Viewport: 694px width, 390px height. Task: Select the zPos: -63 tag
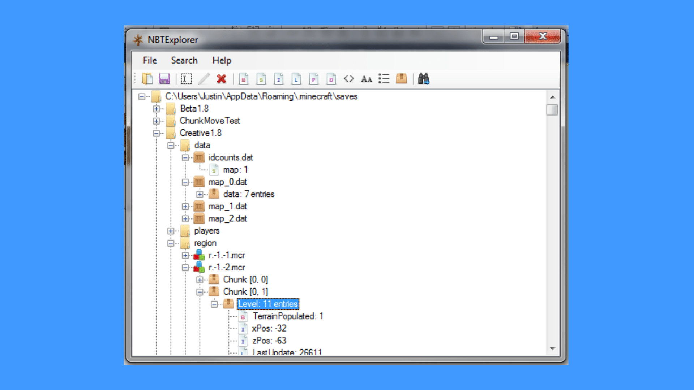pyautogui.click(x=269, y=341)
